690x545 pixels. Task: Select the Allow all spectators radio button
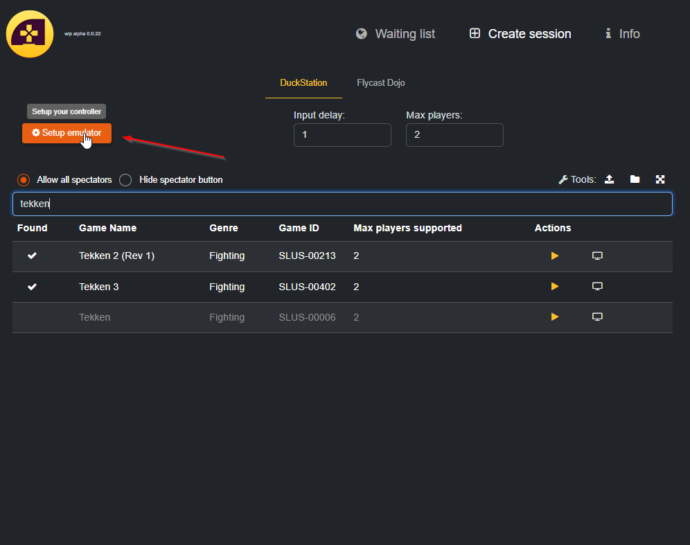click(24, 180)
